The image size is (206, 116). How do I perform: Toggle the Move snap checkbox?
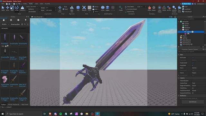click(x=40, y=10)
